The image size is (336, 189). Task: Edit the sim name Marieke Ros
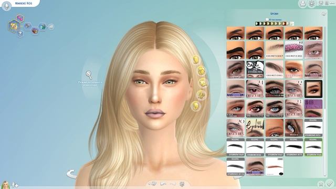(x=24, y=3)
